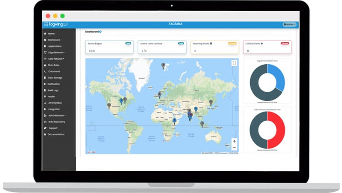Click the Fogwing grid logo icon
342x193 pixels.
click(46, 24)
